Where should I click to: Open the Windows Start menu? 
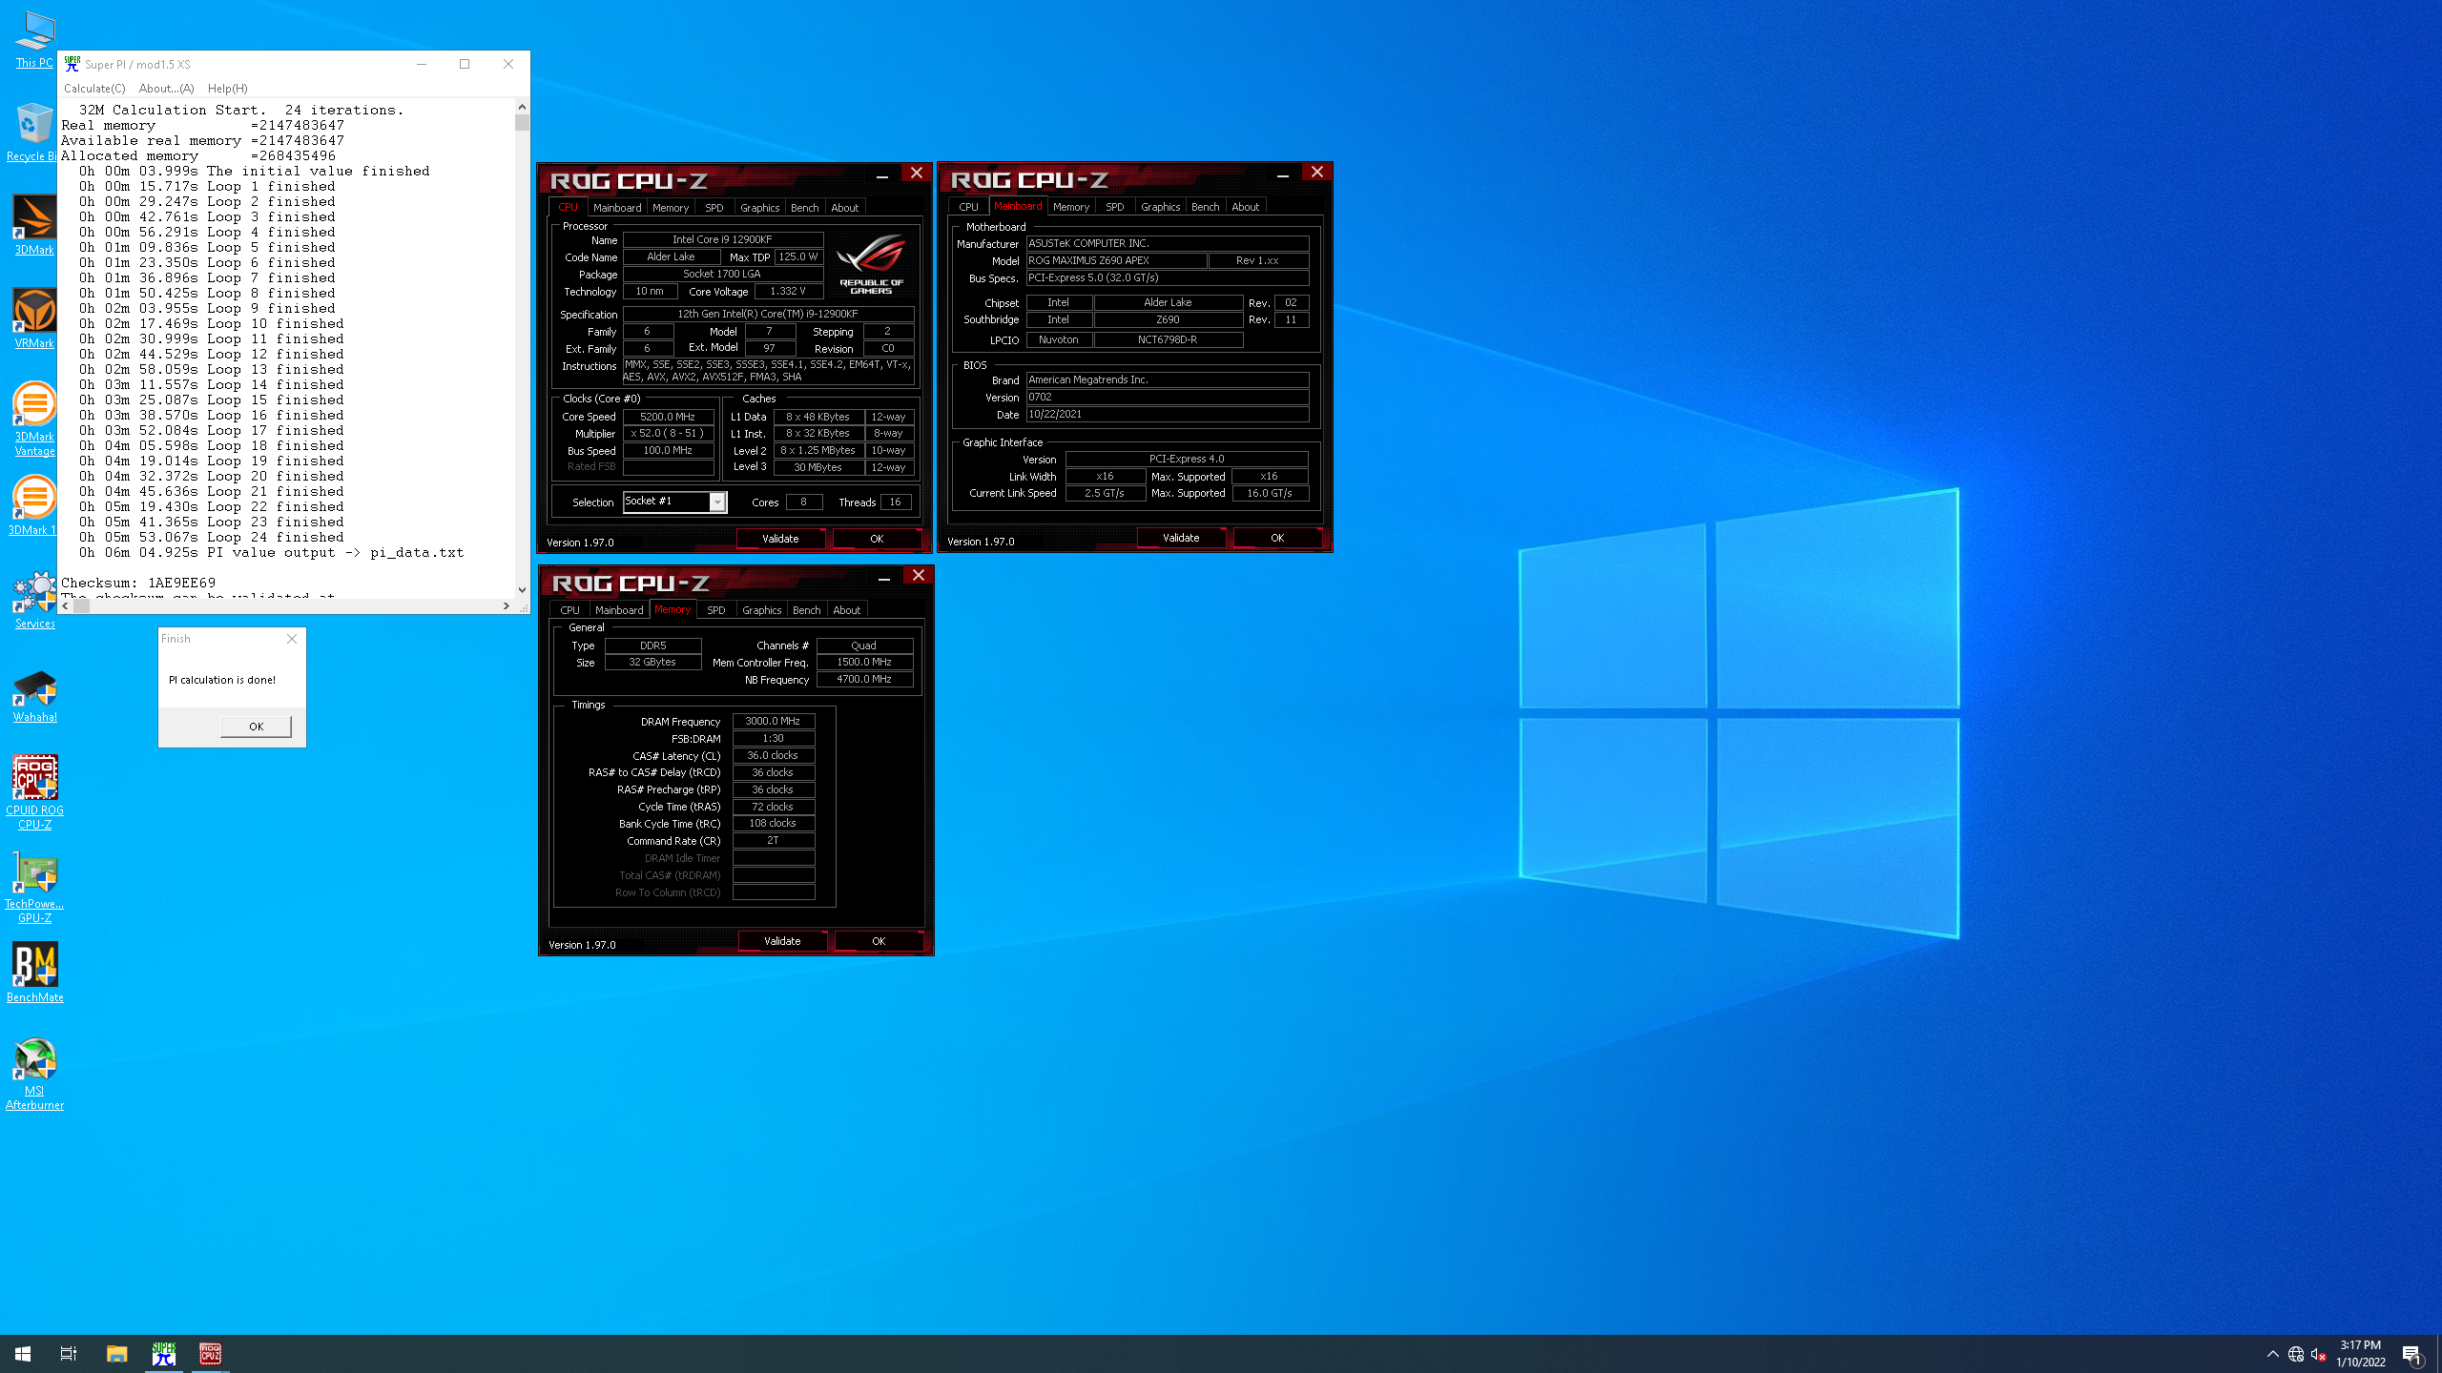click(x=23, y=1354)
